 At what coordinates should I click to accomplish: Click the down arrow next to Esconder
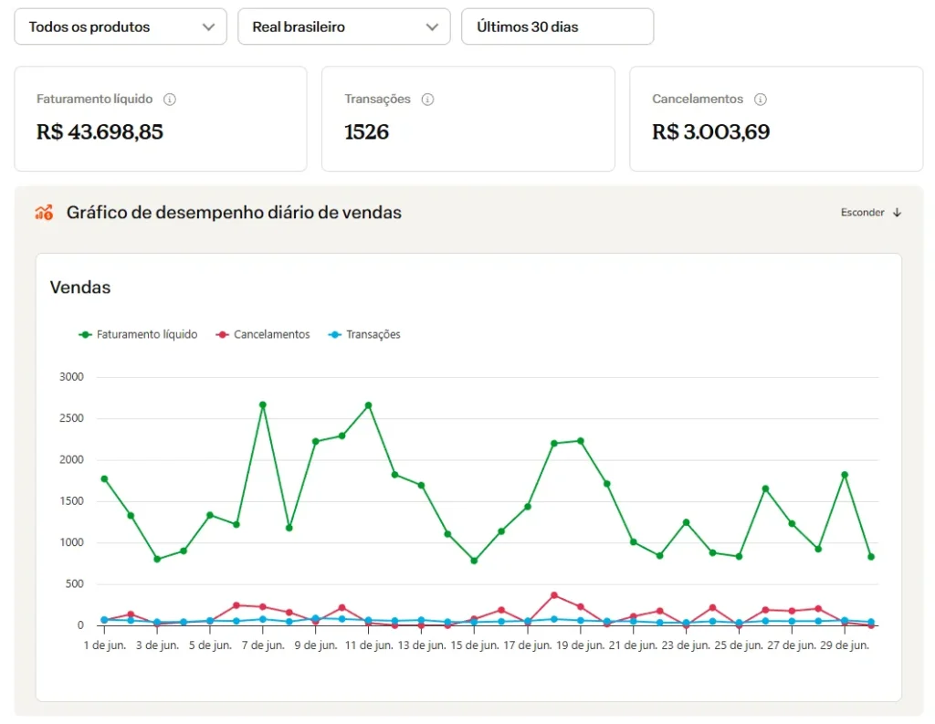(897, 213)
